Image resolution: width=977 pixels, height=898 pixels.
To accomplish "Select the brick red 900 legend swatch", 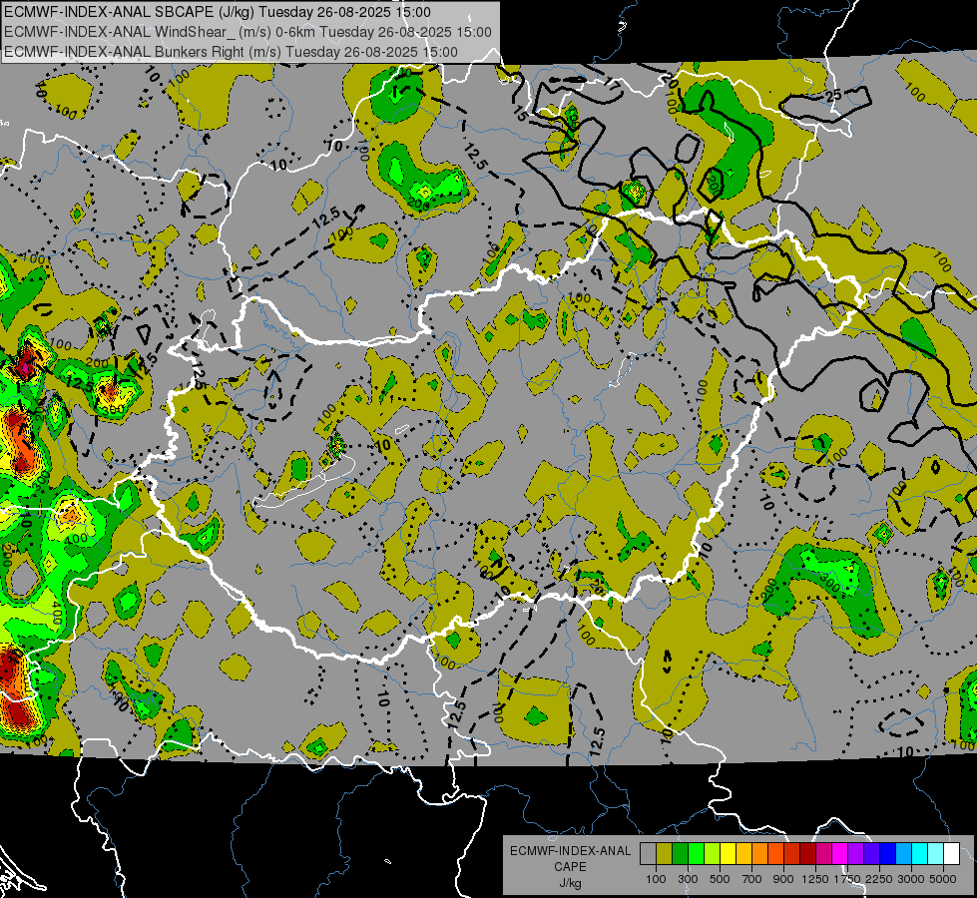I will [792, 854].
